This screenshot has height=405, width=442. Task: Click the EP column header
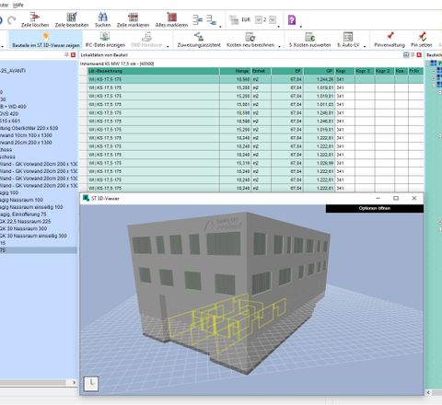(x=287, y=71)
